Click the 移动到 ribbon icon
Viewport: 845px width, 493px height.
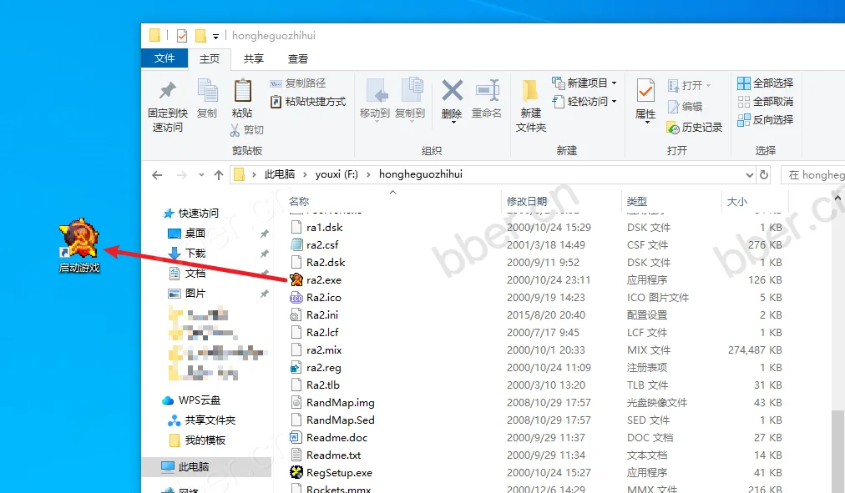coord(376,90)
